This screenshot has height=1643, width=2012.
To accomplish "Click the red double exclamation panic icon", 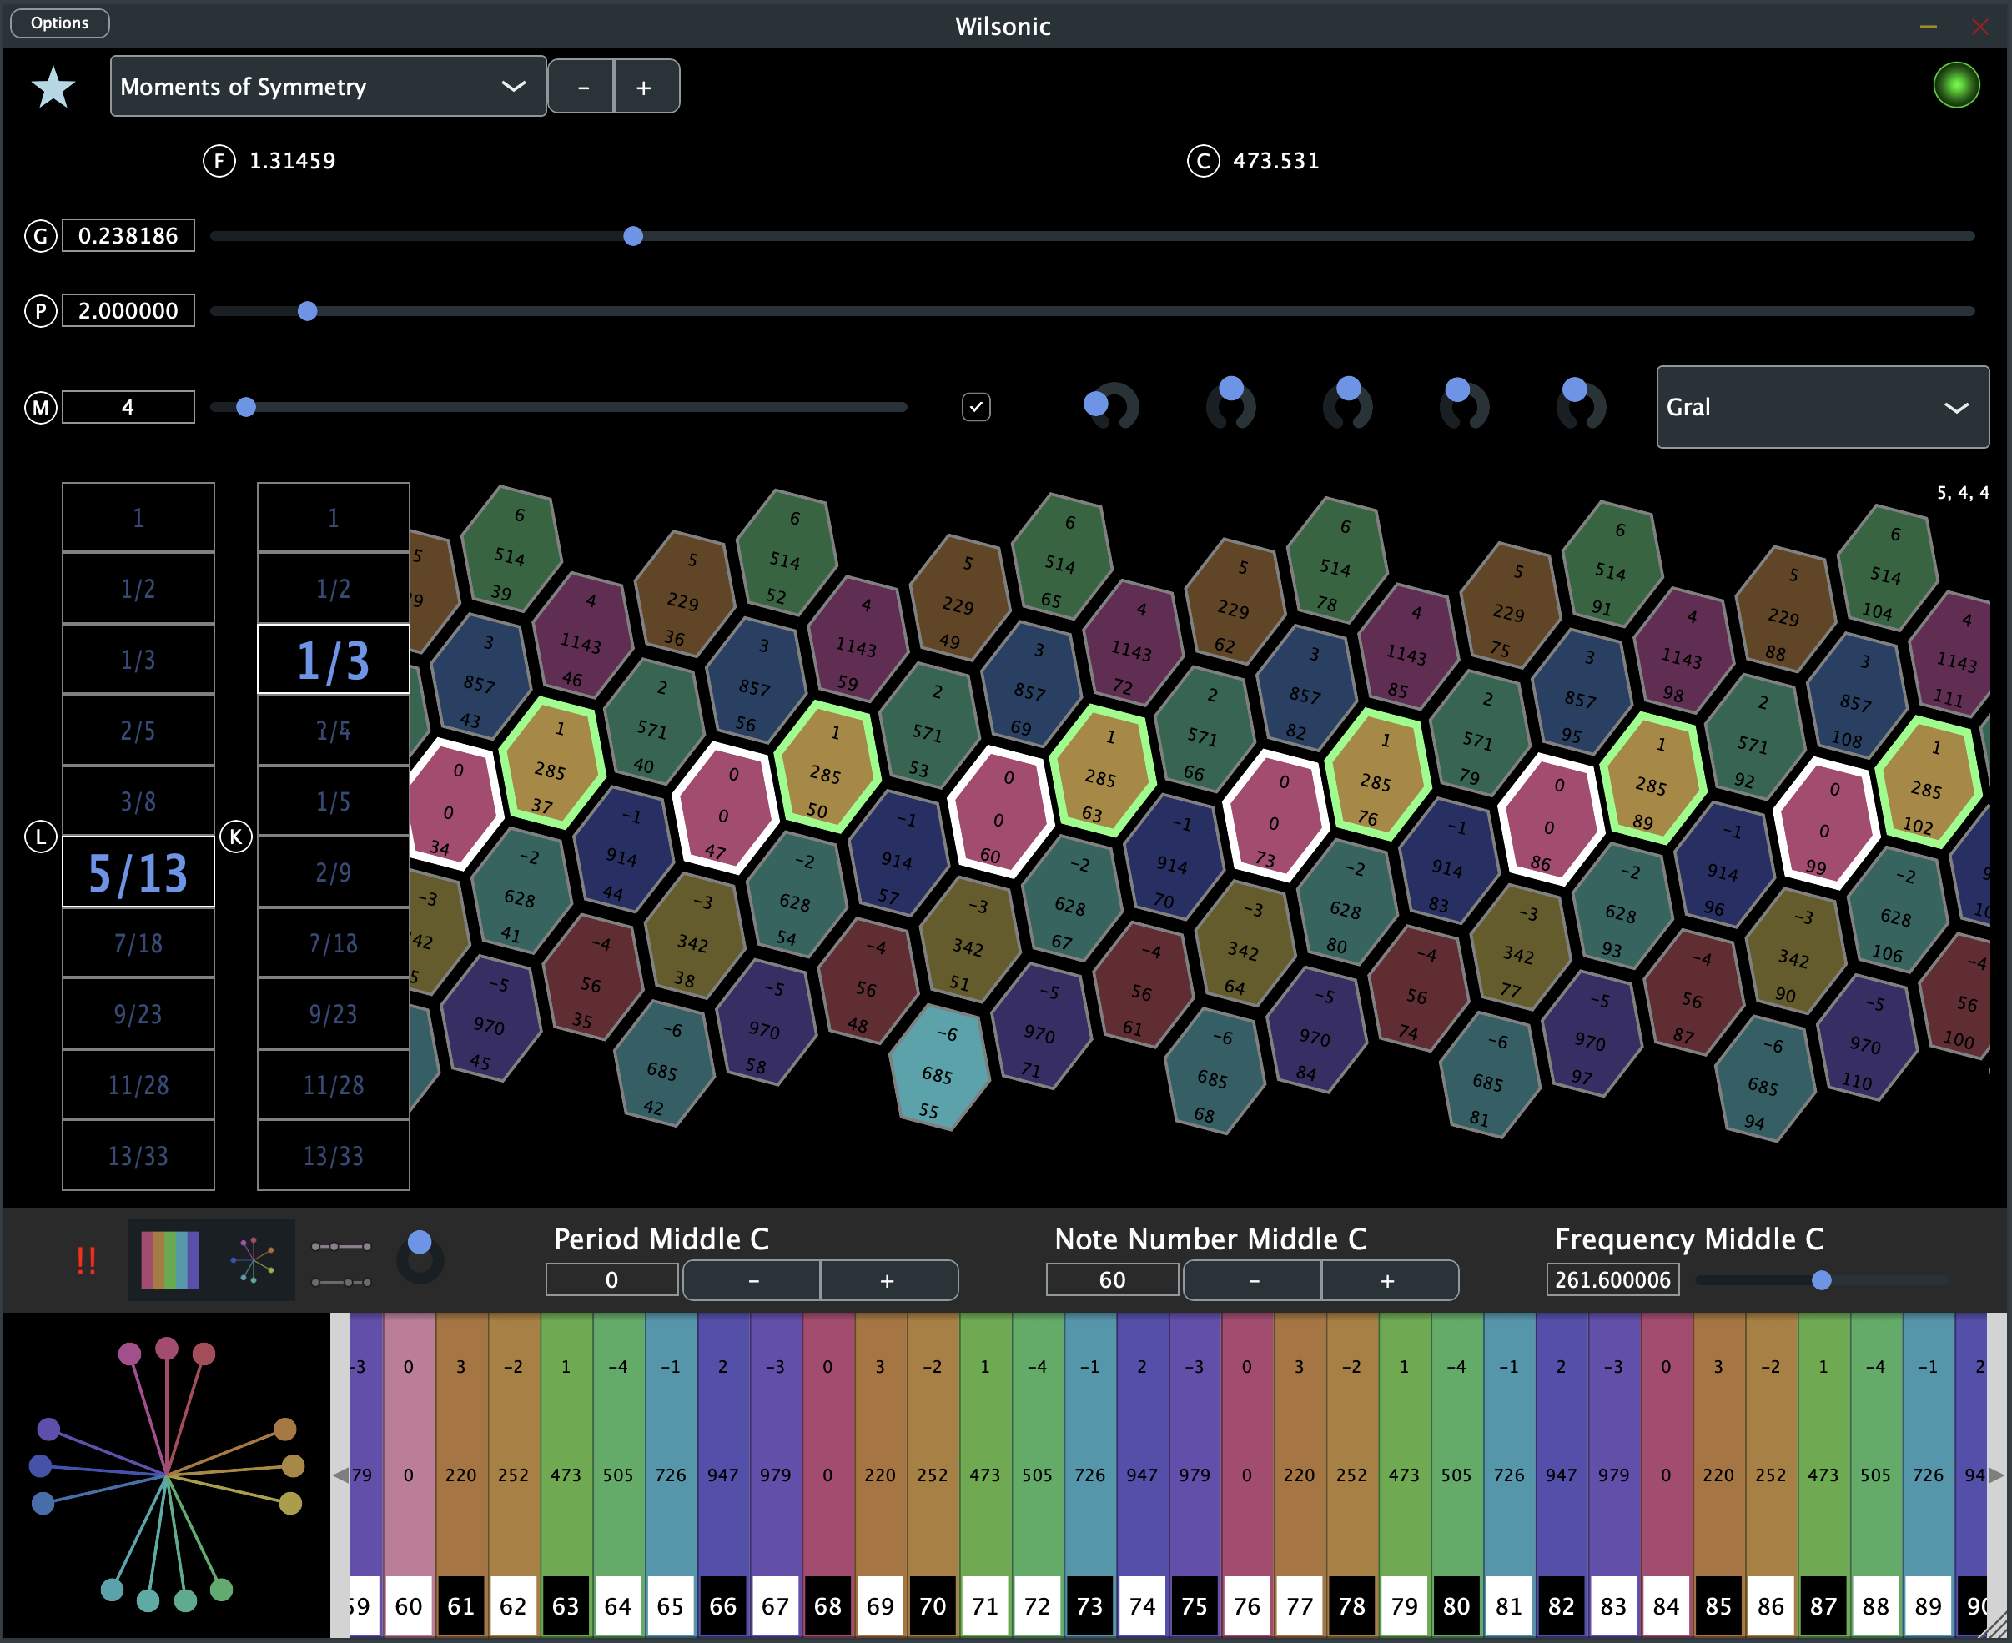I will point(86,1261).
